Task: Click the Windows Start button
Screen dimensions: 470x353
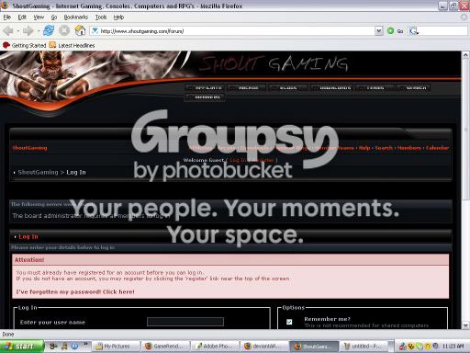Action: pyautogui.click(x=21, y=347)
